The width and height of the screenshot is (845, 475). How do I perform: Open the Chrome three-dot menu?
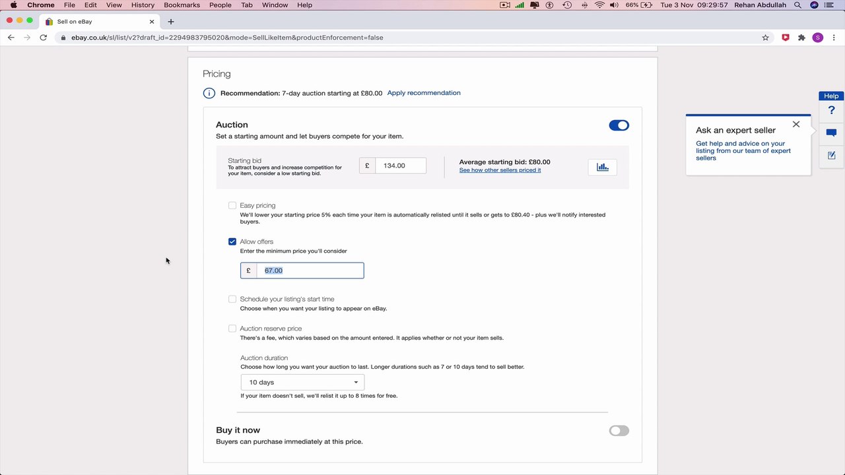click(834, 38)
